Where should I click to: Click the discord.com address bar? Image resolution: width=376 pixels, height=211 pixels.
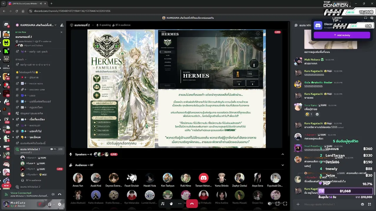[x=72, y=11]
